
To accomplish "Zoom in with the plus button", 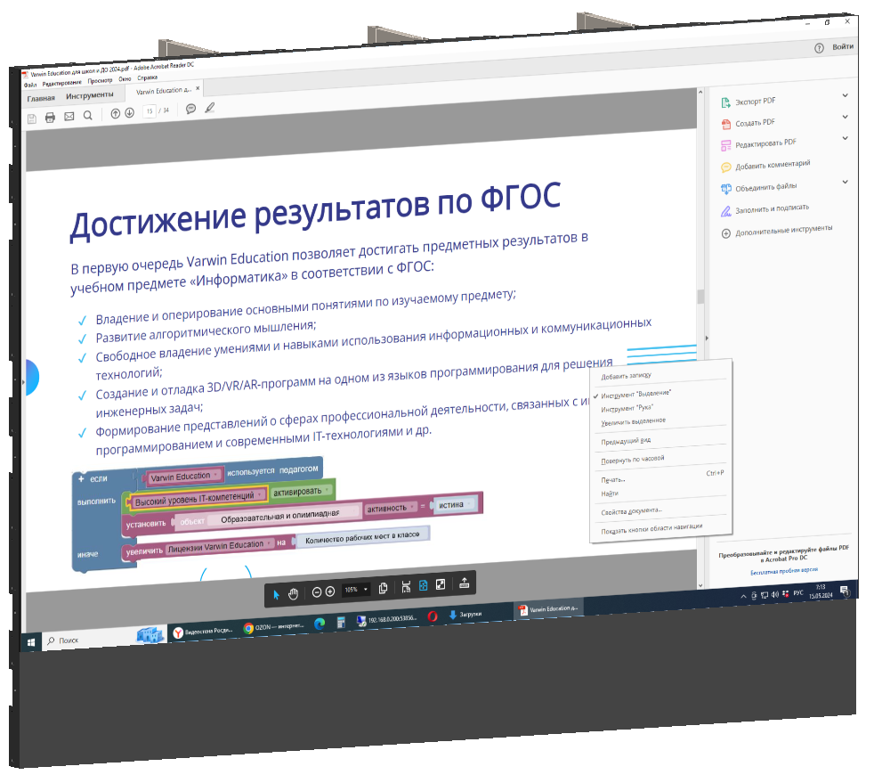I will [x=330, y=591].
